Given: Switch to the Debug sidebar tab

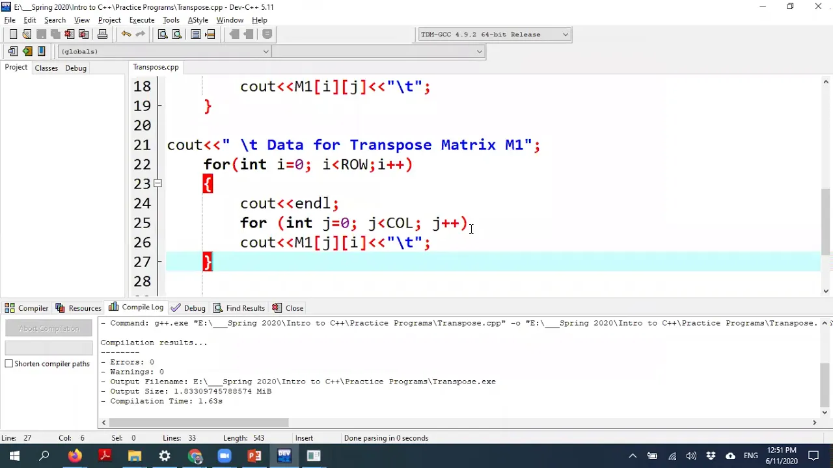Looking at the screenshot, I should tap(75, 68).
